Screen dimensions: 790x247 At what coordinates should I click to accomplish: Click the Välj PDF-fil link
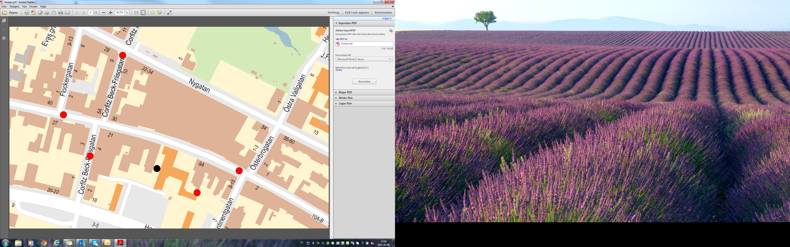(341, 39)
